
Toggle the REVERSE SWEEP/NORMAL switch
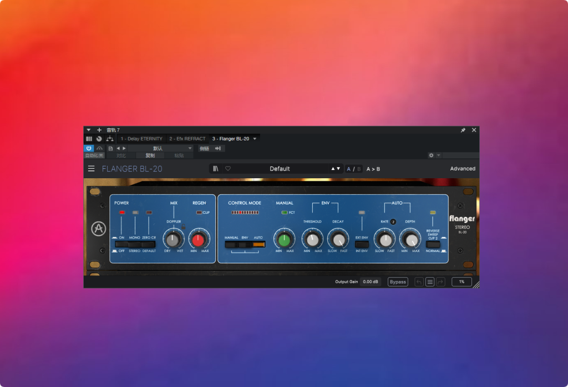click(433, 244)
